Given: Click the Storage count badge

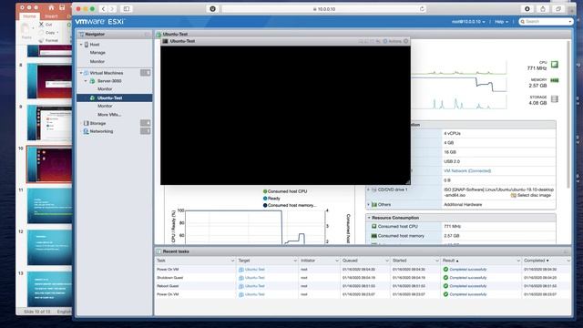Looking at the screenshot, I should (146, 123).
